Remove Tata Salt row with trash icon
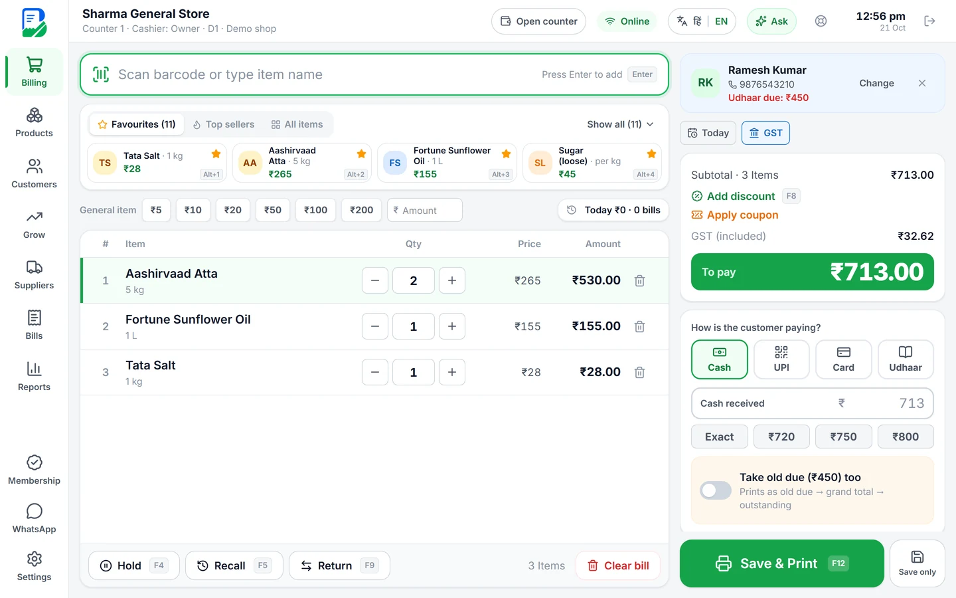This screenshot has height=598, width=956. click(640, 372)
